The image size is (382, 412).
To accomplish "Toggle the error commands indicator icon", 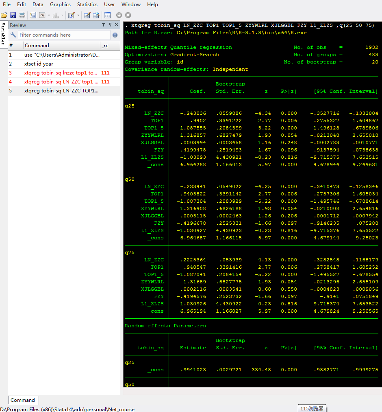I will coord(115,35).
